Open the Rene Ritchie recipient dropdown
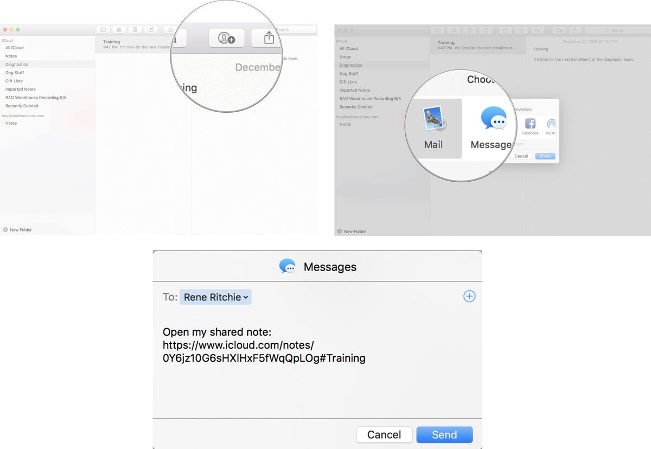 (x=215, y=297)
